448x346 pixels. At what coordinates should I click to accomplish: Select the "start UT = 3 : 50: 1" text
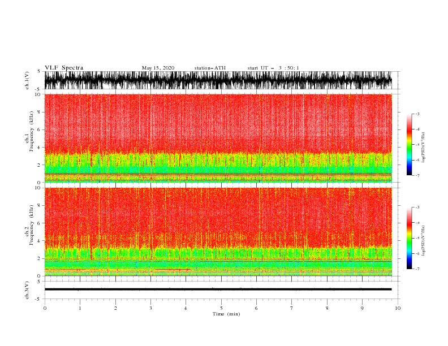pyautogui.click(x=273, y=68)
